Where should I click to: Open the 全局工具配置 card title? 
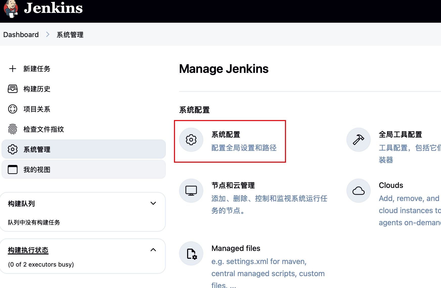coord(401,134)
